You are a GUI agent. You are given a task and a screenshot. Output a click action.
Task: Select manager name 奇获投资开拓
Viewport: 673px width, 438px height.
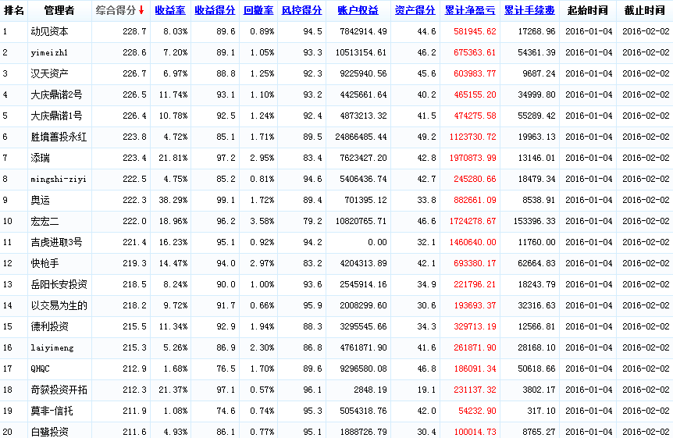point(59,390)
